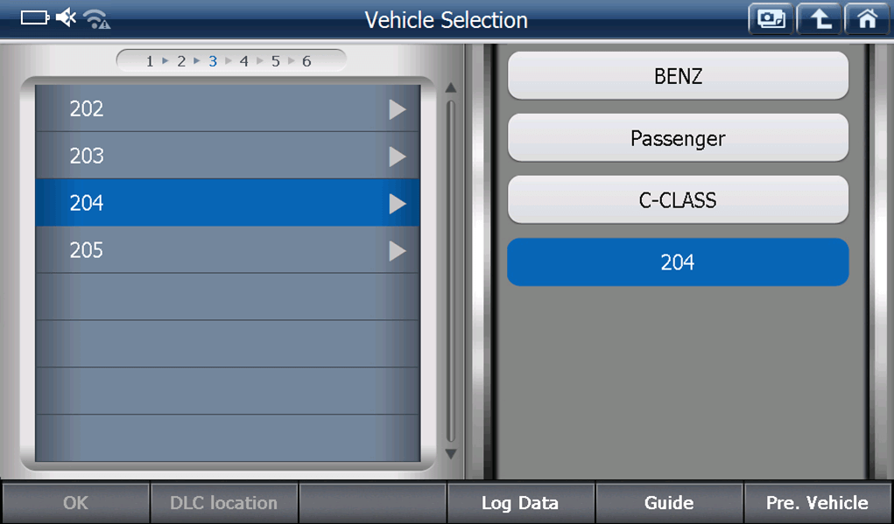Image resolution: width=894 pixels, height=524 pixels.
Task: Click the up-arrow back icon
Action: click(820, 19)
